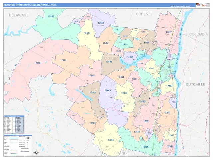The image size is (213, 160).
Task: Click ZIP code 12464 label
Action: pos(106,43)
